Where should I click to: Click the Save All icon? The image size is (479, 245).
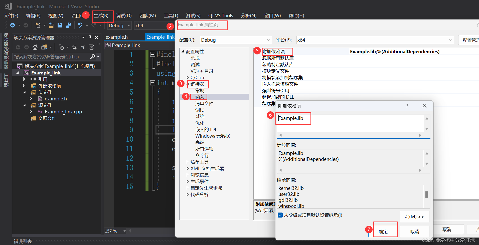click(x=68, y=25)
